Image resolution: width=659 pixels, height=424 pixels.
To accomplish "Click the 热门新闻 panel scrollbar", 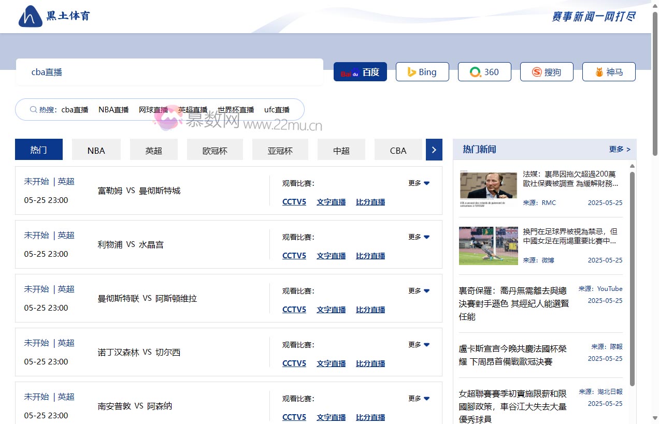I will click(x=632, y=280).
